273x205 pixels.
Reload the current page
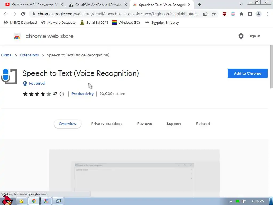click(23, 14)
